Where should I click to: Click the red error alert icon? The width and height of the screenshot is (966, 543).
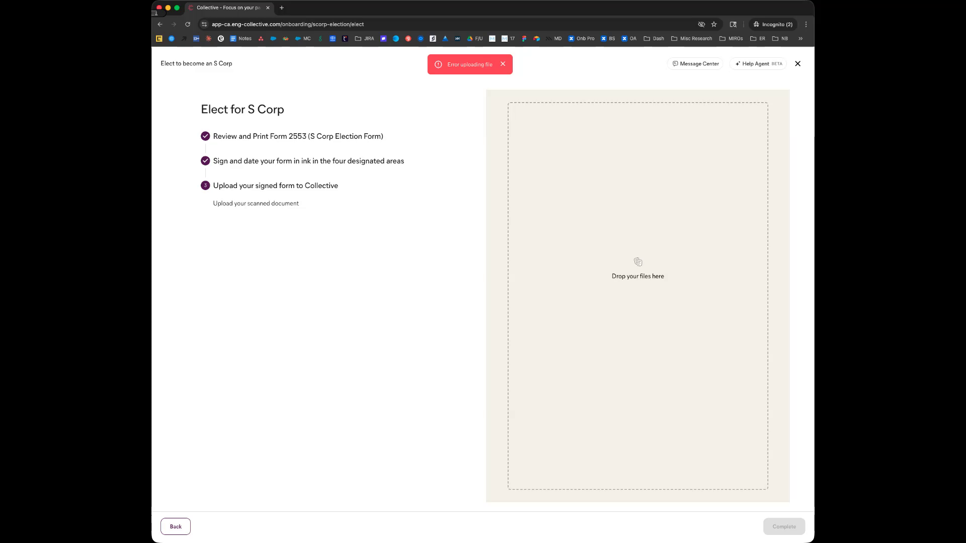pyautogui.click(x=438, y=64)
